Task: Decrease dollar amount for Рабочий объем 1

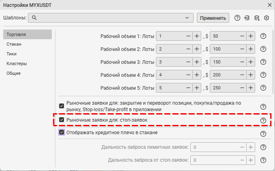Action: pyautogui.click(x=242, y=36)
